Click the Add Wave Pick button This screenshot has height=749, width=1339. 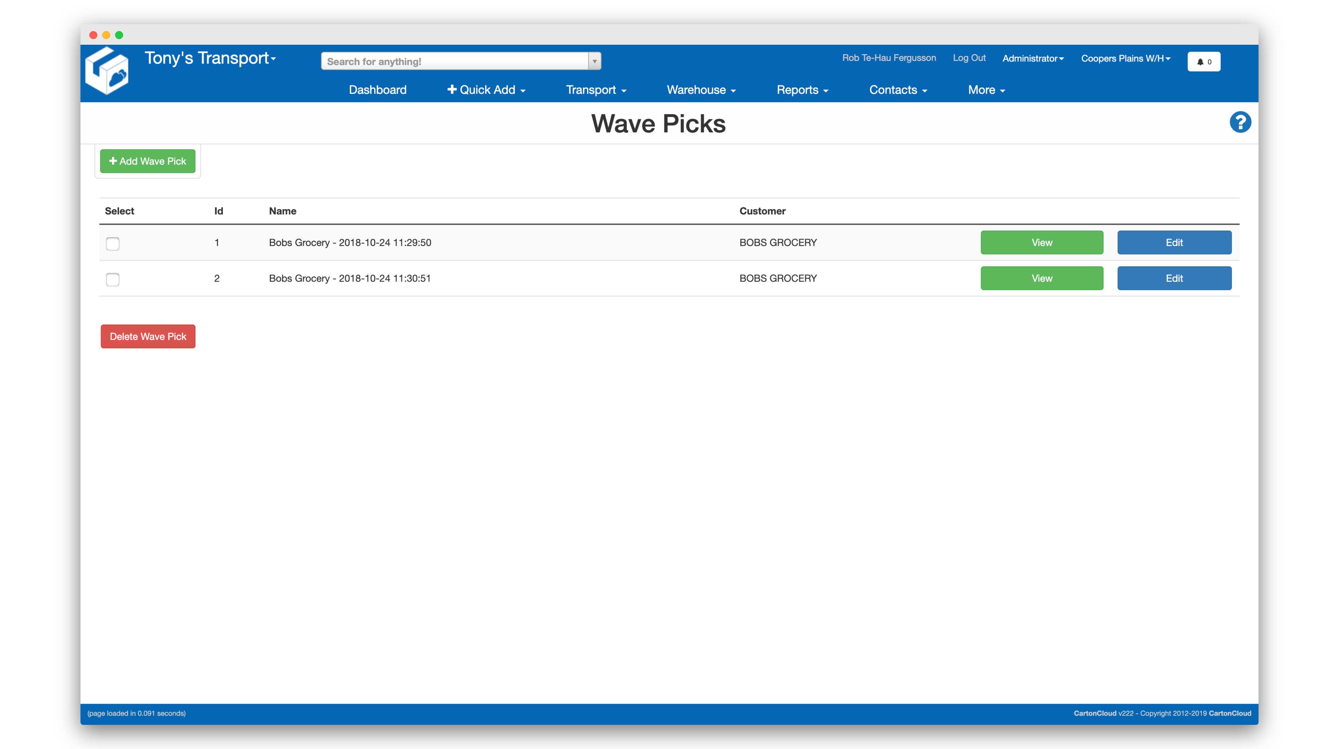[147, 161]
